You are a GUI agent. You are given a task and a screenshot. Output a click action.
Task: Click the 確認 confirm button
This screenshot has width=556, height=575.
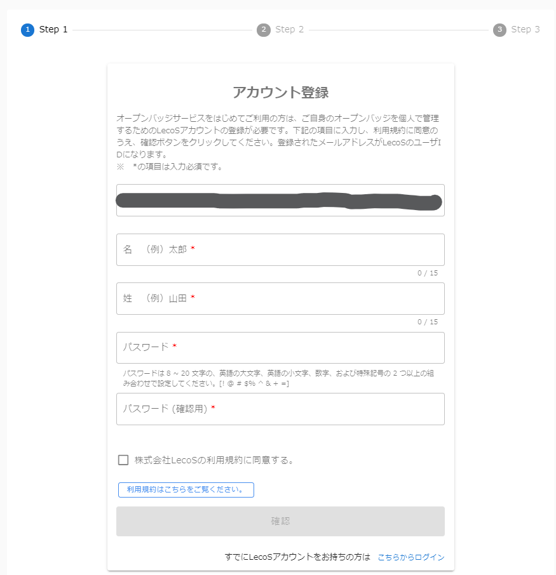(x=280, y=521)
